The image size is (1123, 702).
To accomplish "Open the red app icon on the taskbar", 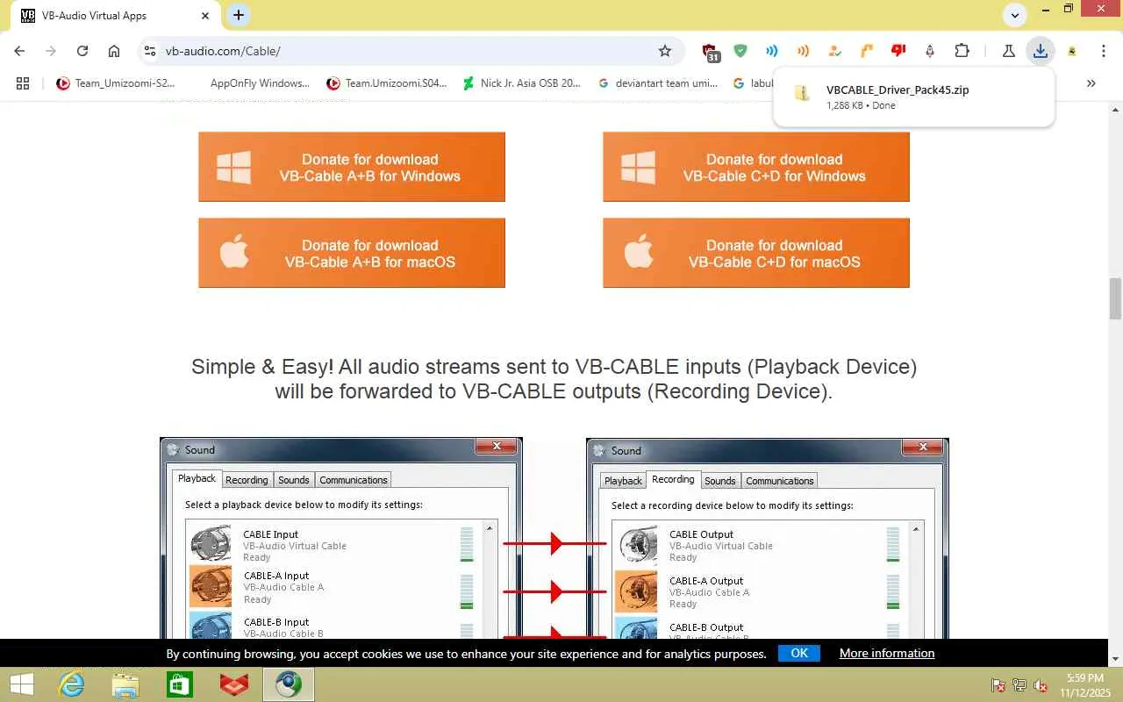I will (x=234, y=684).
